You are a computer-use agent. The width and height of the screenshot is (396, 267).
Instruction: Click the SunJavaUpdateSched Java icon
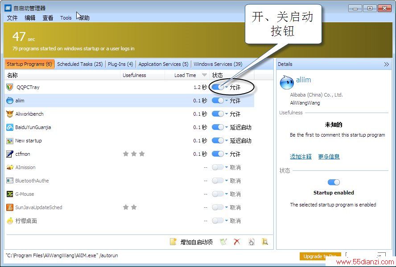tap(10, 207)
